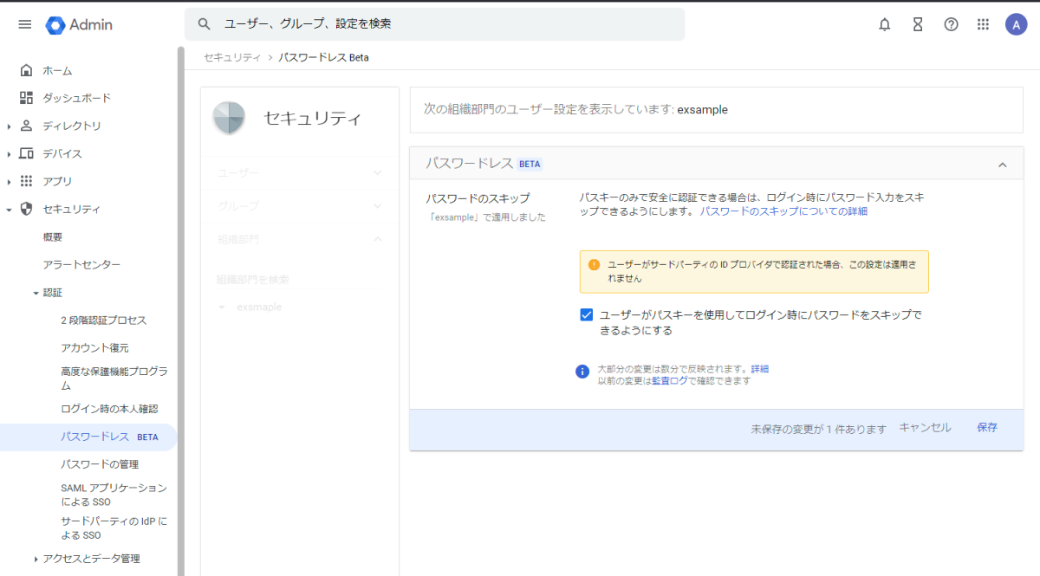1040x576 pixels.
Task: Open the Google apps grid
Action: (983, 24)
